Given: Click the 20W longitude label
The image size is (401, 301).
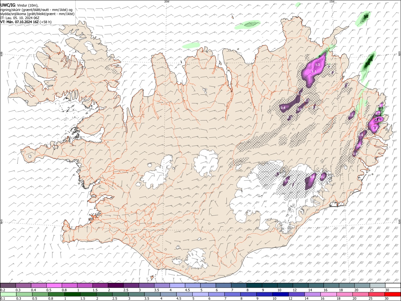Looking at the screenshot, I should [x=167, y=2].
